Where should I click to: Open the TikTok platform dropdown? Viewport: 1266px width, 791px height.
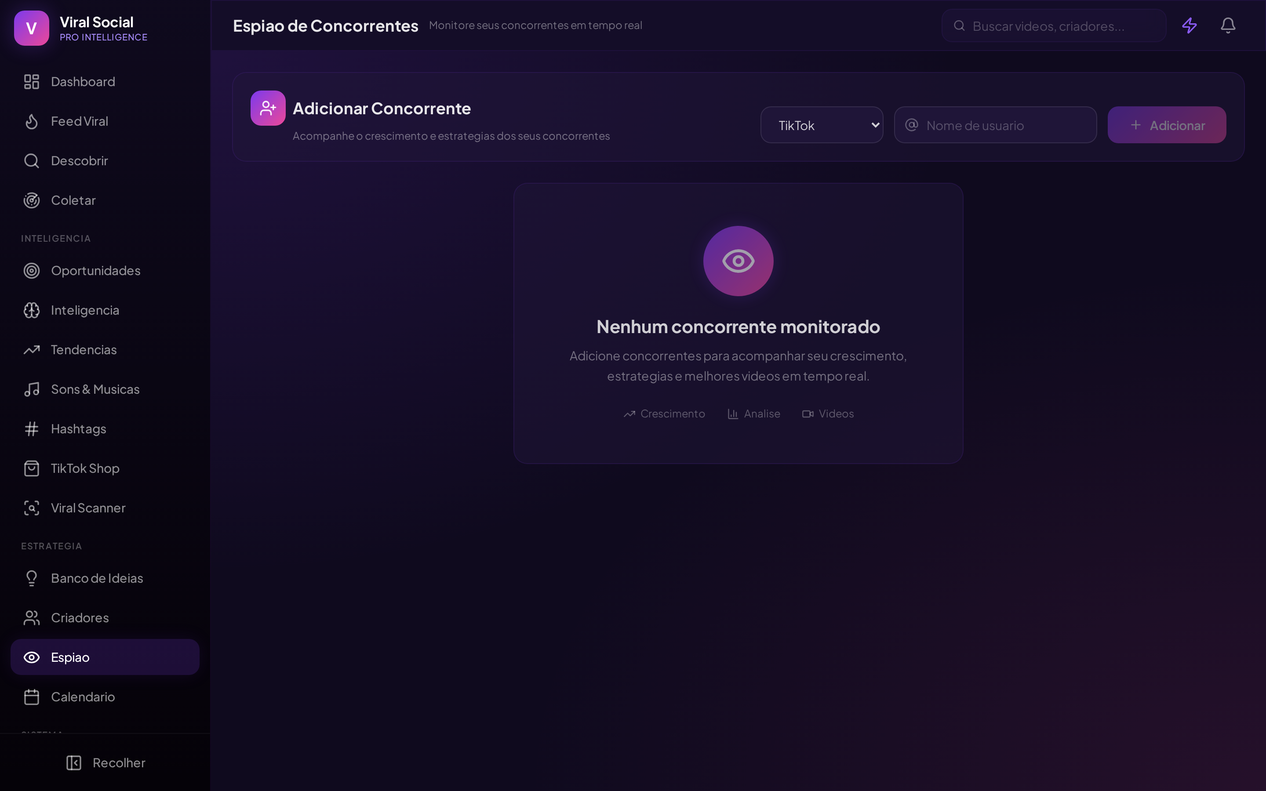(822, 125)
